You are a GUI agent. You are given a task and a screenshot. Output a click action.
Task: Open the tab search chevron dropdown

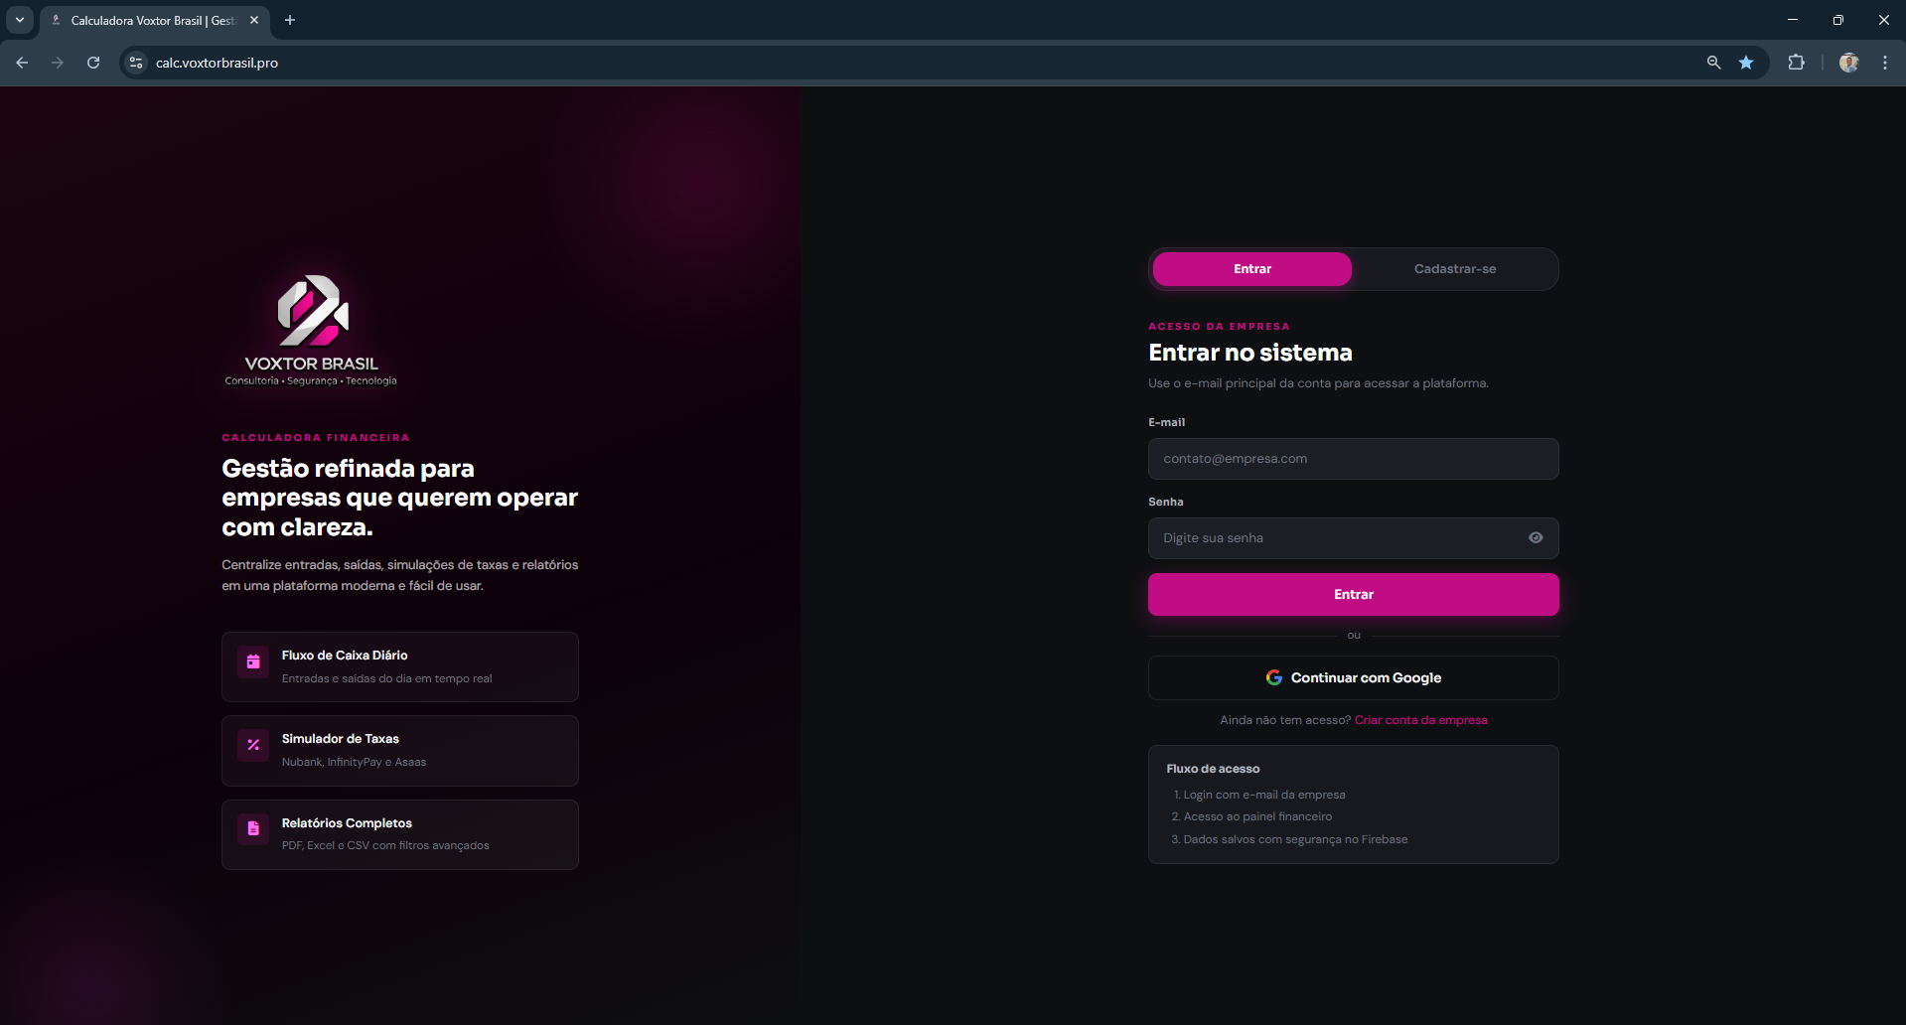[x=20, y=20]
